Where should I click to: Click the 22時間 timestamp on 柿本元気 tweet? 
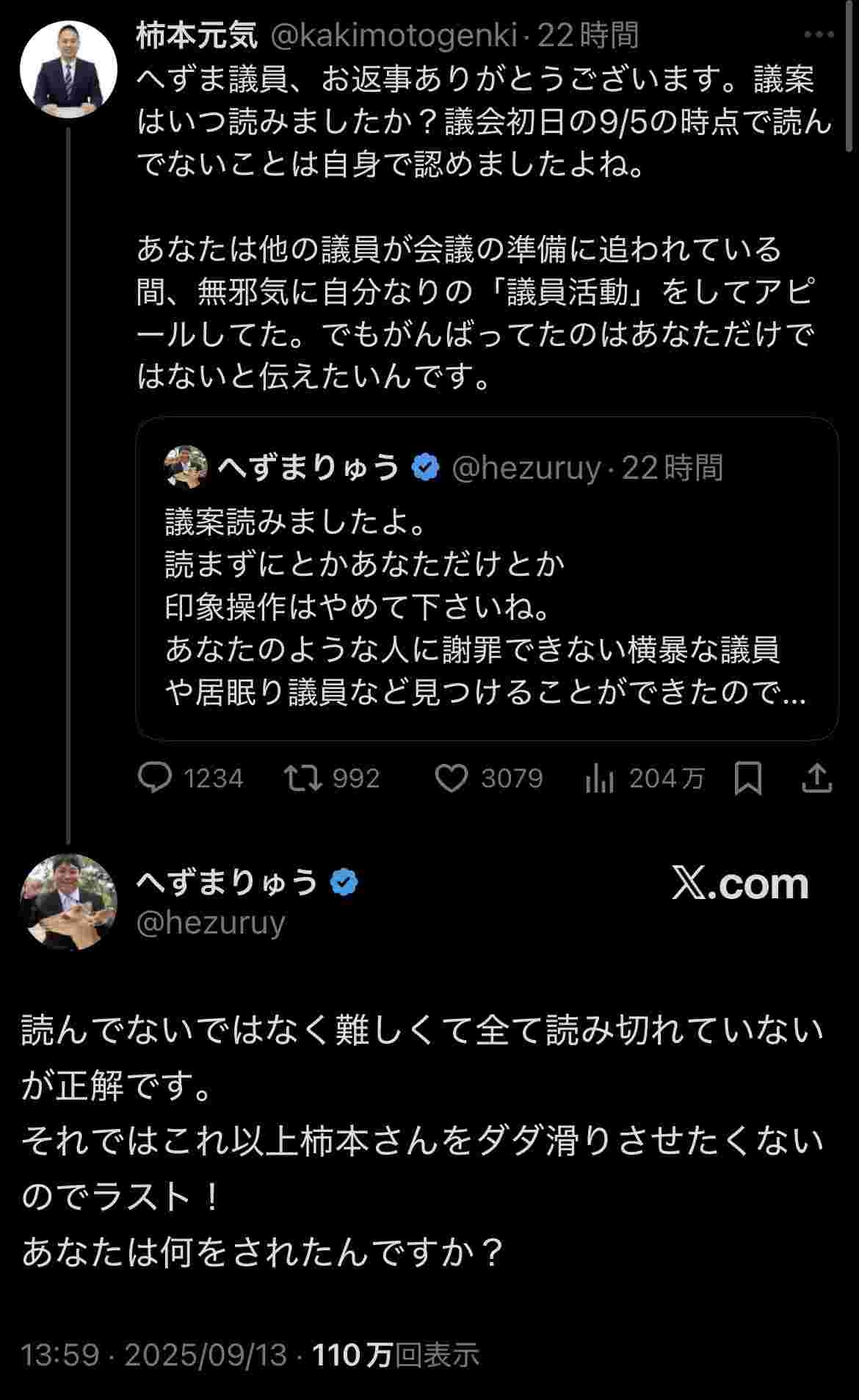tap(588, 35)
